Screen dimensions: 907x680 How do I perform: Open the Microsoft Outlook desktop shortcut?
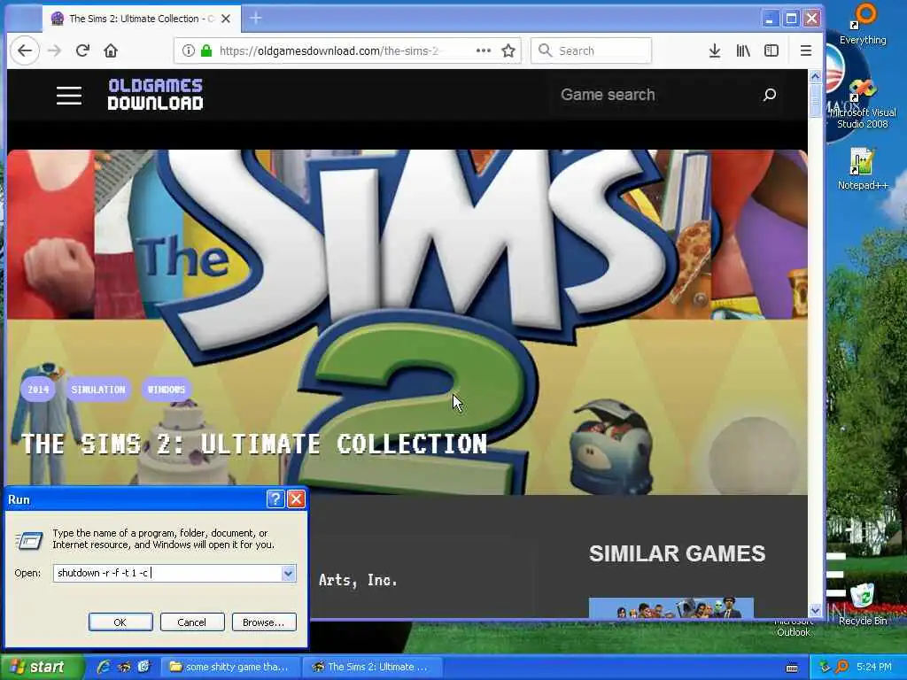coord(793,628)
